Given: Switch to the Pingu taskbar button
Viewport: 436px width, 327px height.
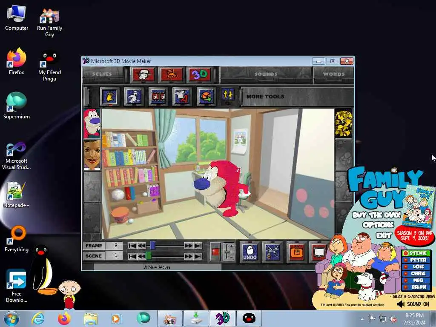Looking at the screenshot, I should coord(249,318).
